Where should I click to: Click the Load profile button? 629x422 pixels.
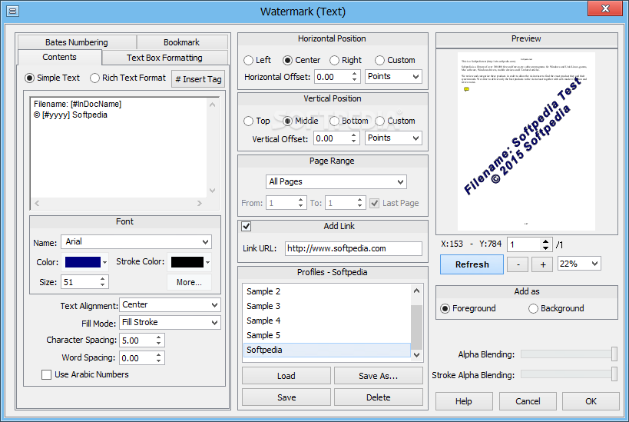[286, 376]
